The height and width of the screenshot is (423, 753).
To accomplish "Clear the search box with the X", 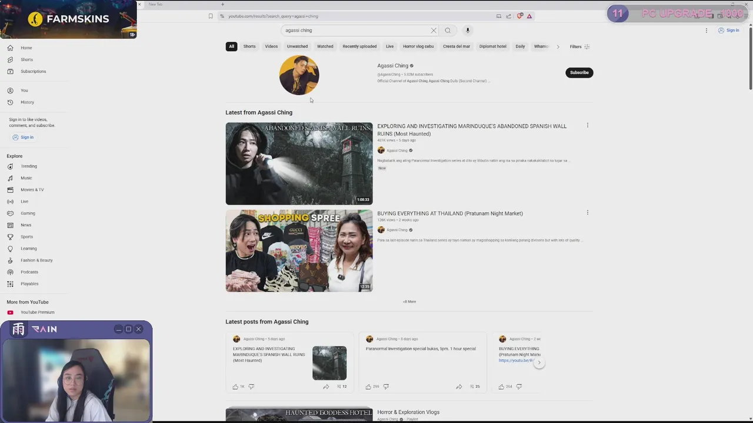I will (434, 31).
